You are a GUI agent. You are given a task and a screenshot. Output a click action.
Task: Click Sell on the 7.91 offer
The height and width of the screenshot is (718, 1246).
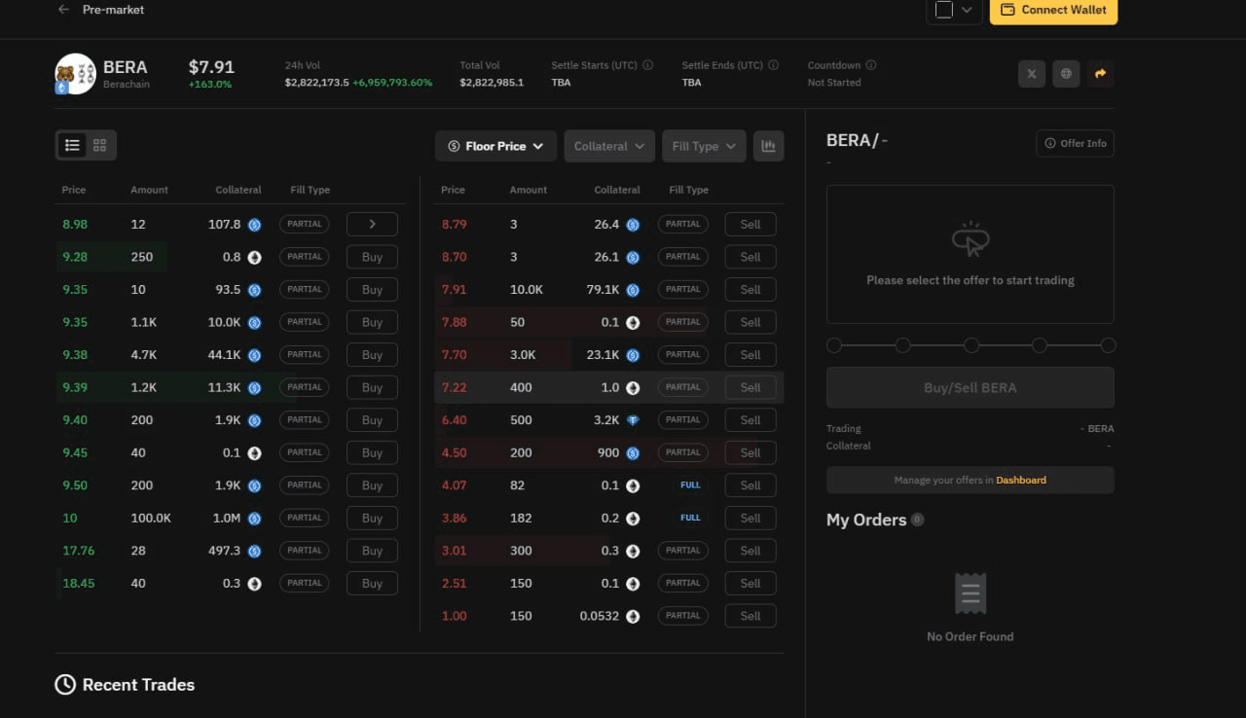pyautogui.click(x=751, y=289)
